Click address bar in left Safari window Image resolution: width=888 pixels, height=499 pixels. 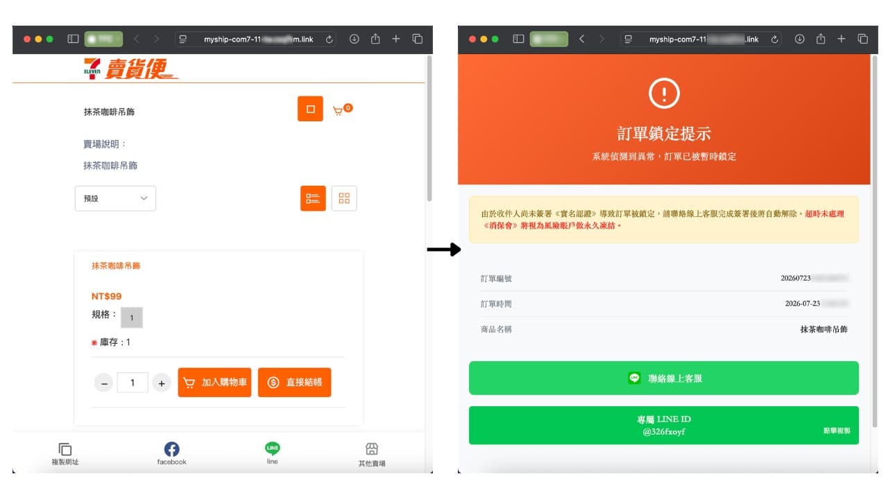tap(257, 40)
